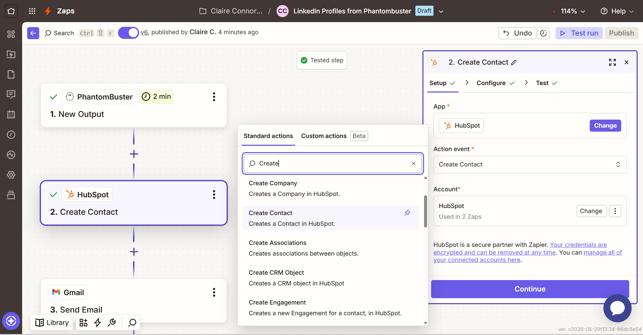Click the bottom toolbar search magnifier icon

132,323
